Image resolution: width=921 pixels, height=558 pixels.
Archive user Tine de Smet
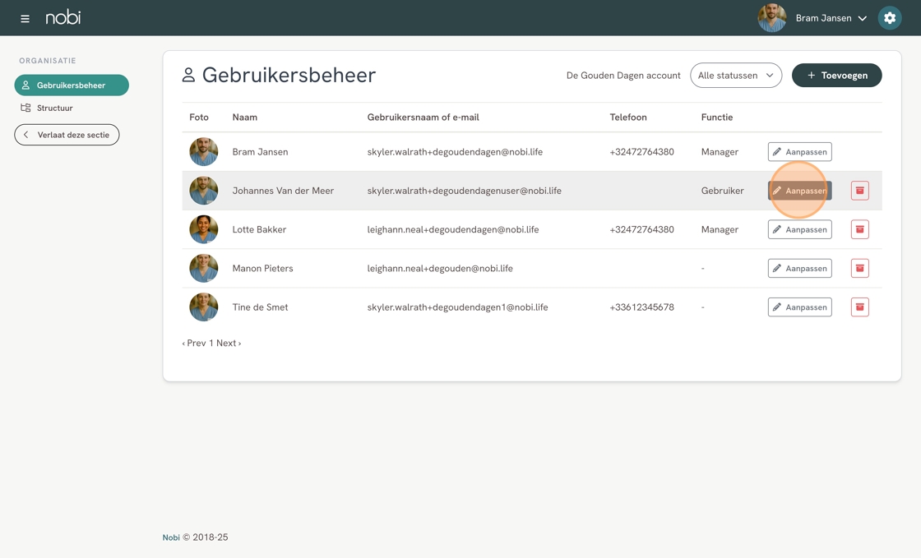tap(859, 307)
